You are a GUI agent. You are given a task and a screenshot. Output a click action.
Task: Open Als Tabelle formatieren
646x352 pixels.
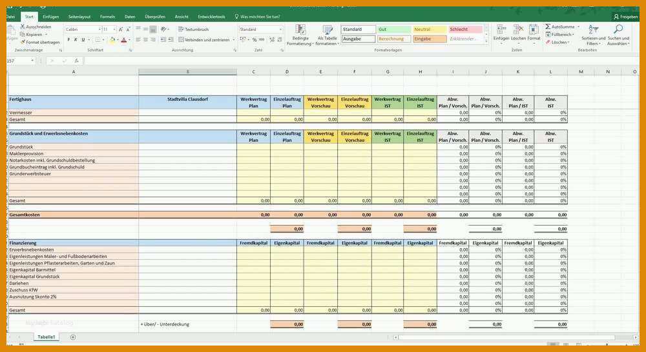pos(328,35)
